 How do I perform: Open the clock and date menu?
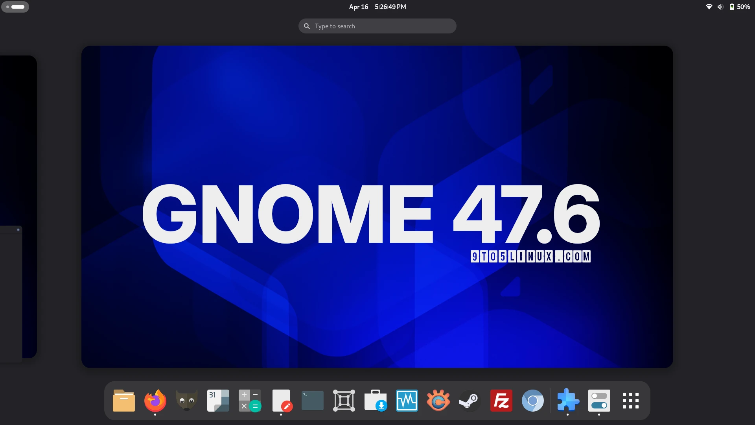tap(377, 7)
